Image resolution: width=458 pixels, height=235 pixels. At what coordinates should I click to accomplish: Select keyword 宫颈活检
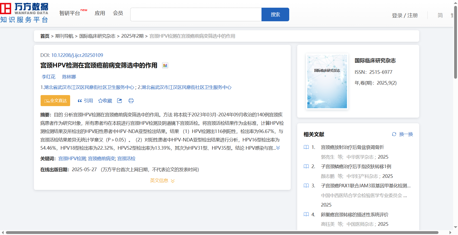click(x=126, y=159)
